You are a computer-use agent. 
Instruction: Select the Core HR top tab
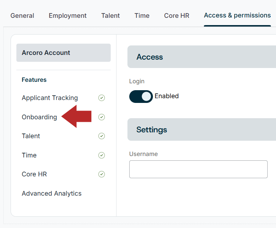(x=177, y=16)
